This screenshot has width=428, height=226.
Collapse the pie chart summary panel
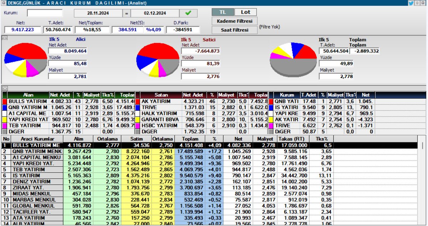coord(5,37)
